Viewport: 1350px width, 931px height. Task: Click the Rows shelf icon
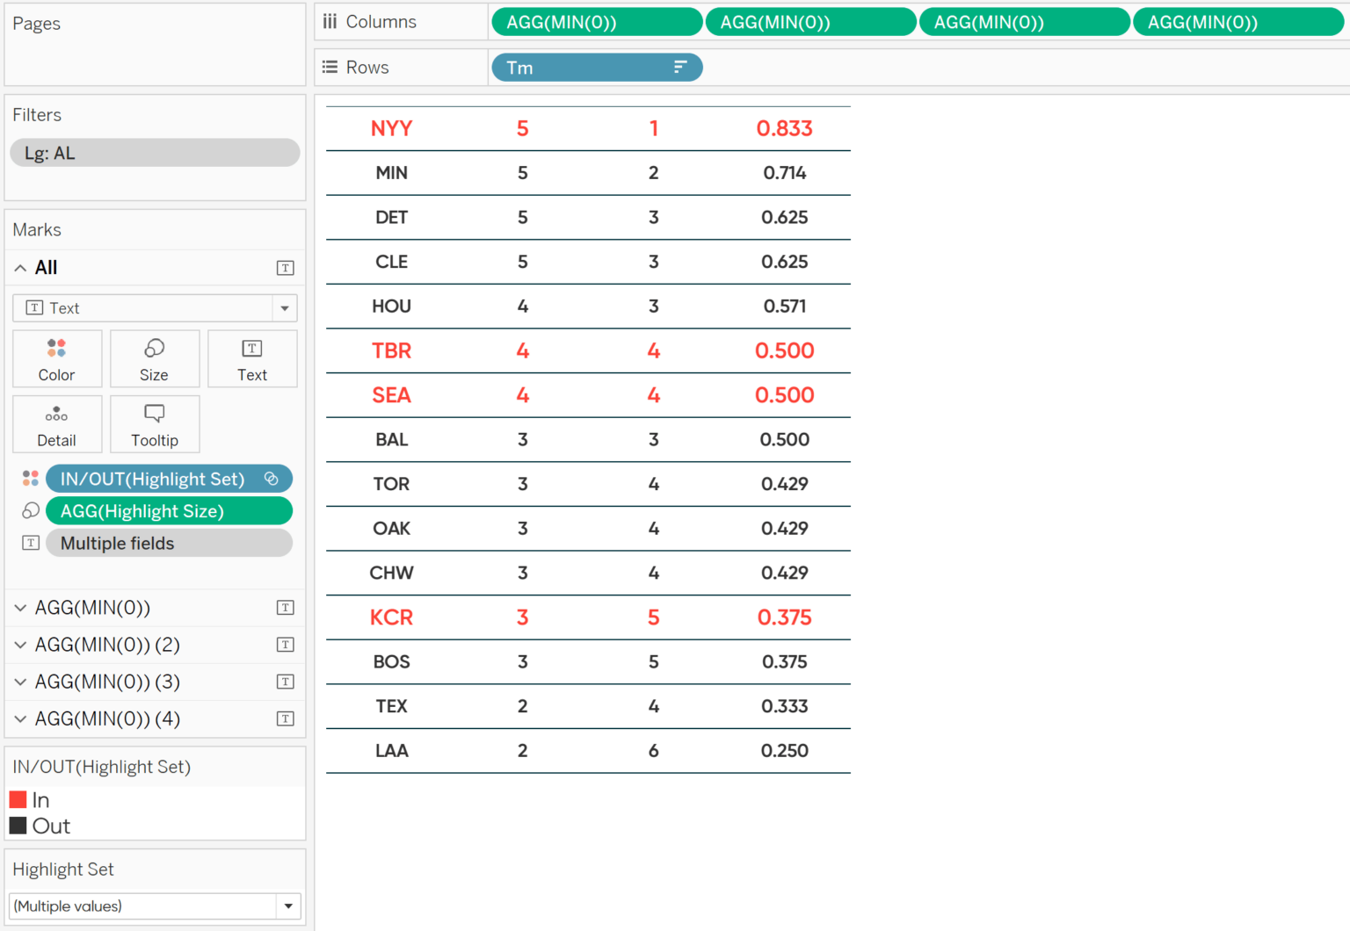point(330,67)
